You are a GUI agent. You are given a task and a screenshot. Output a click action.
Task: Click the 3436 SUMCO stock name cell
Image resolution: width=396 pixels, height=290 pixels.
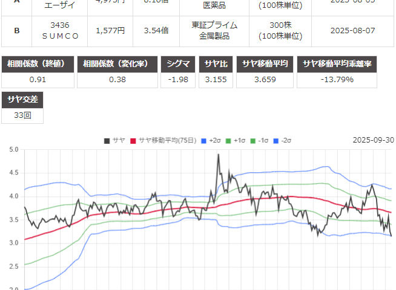[59, 30]
